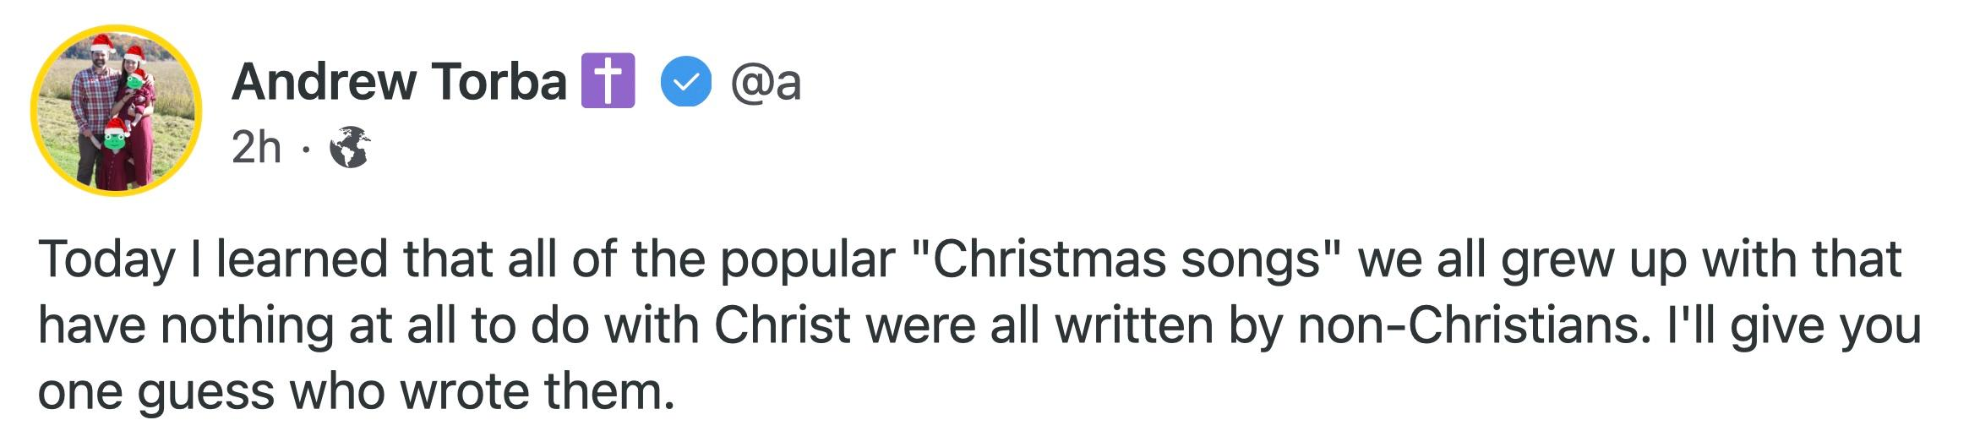Click the purple cross emoji badge
The height and width of the screenshot is (431, 1969).
608,82
